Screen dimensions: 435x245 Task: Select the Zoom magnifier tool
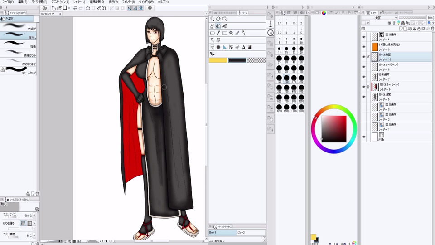point(212,19)
